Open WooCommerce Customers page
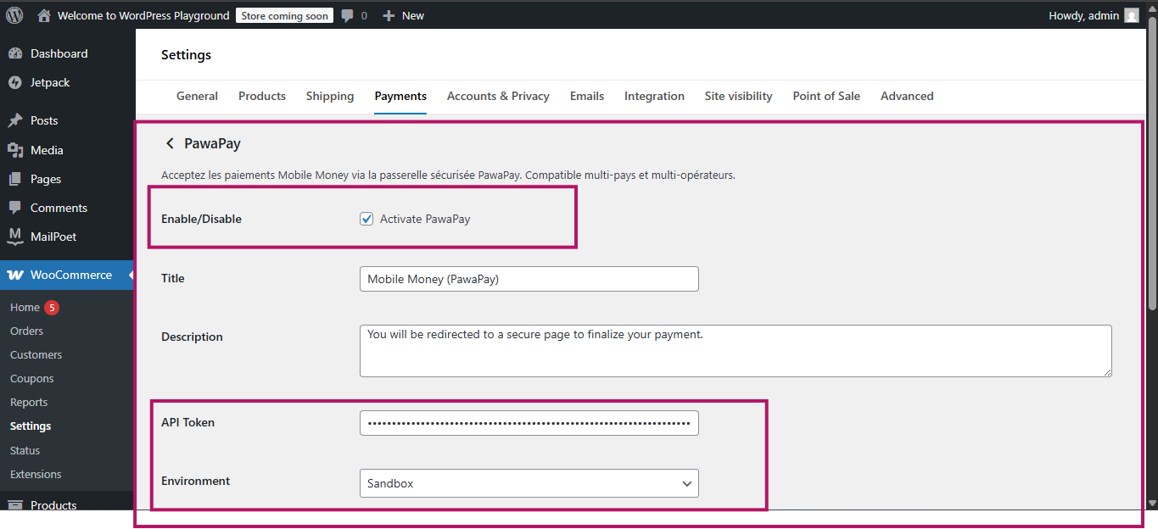 coord(36,354)
